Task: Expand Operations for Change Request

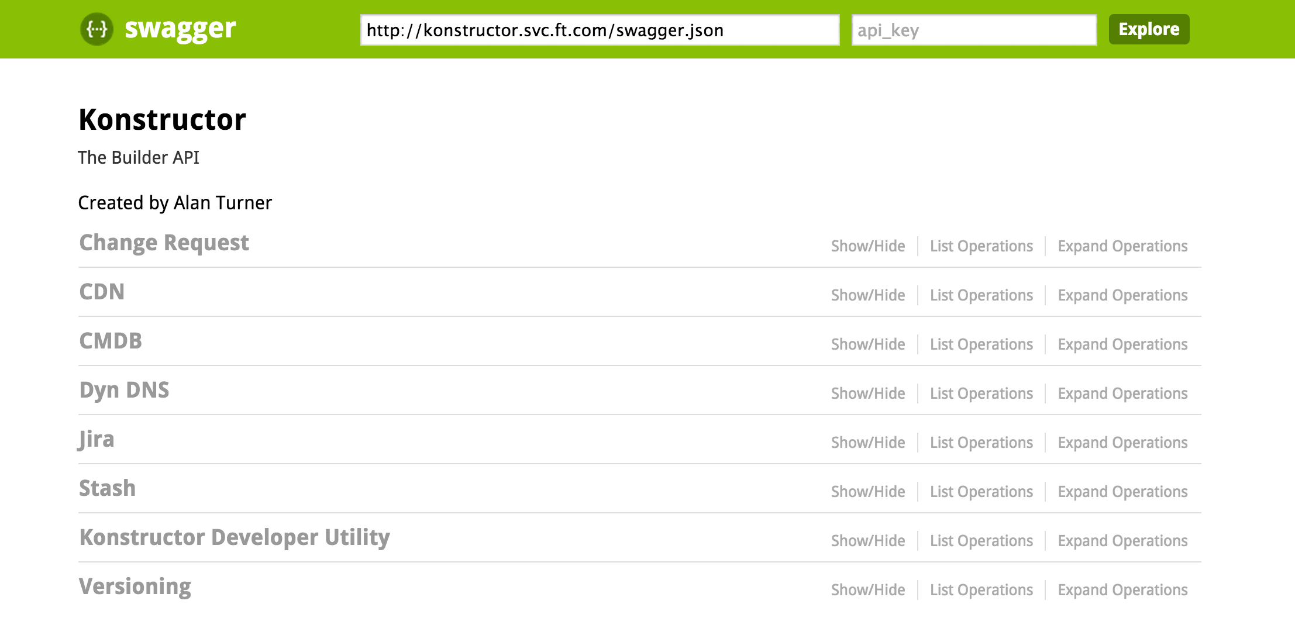Action: click(1122, 246)
